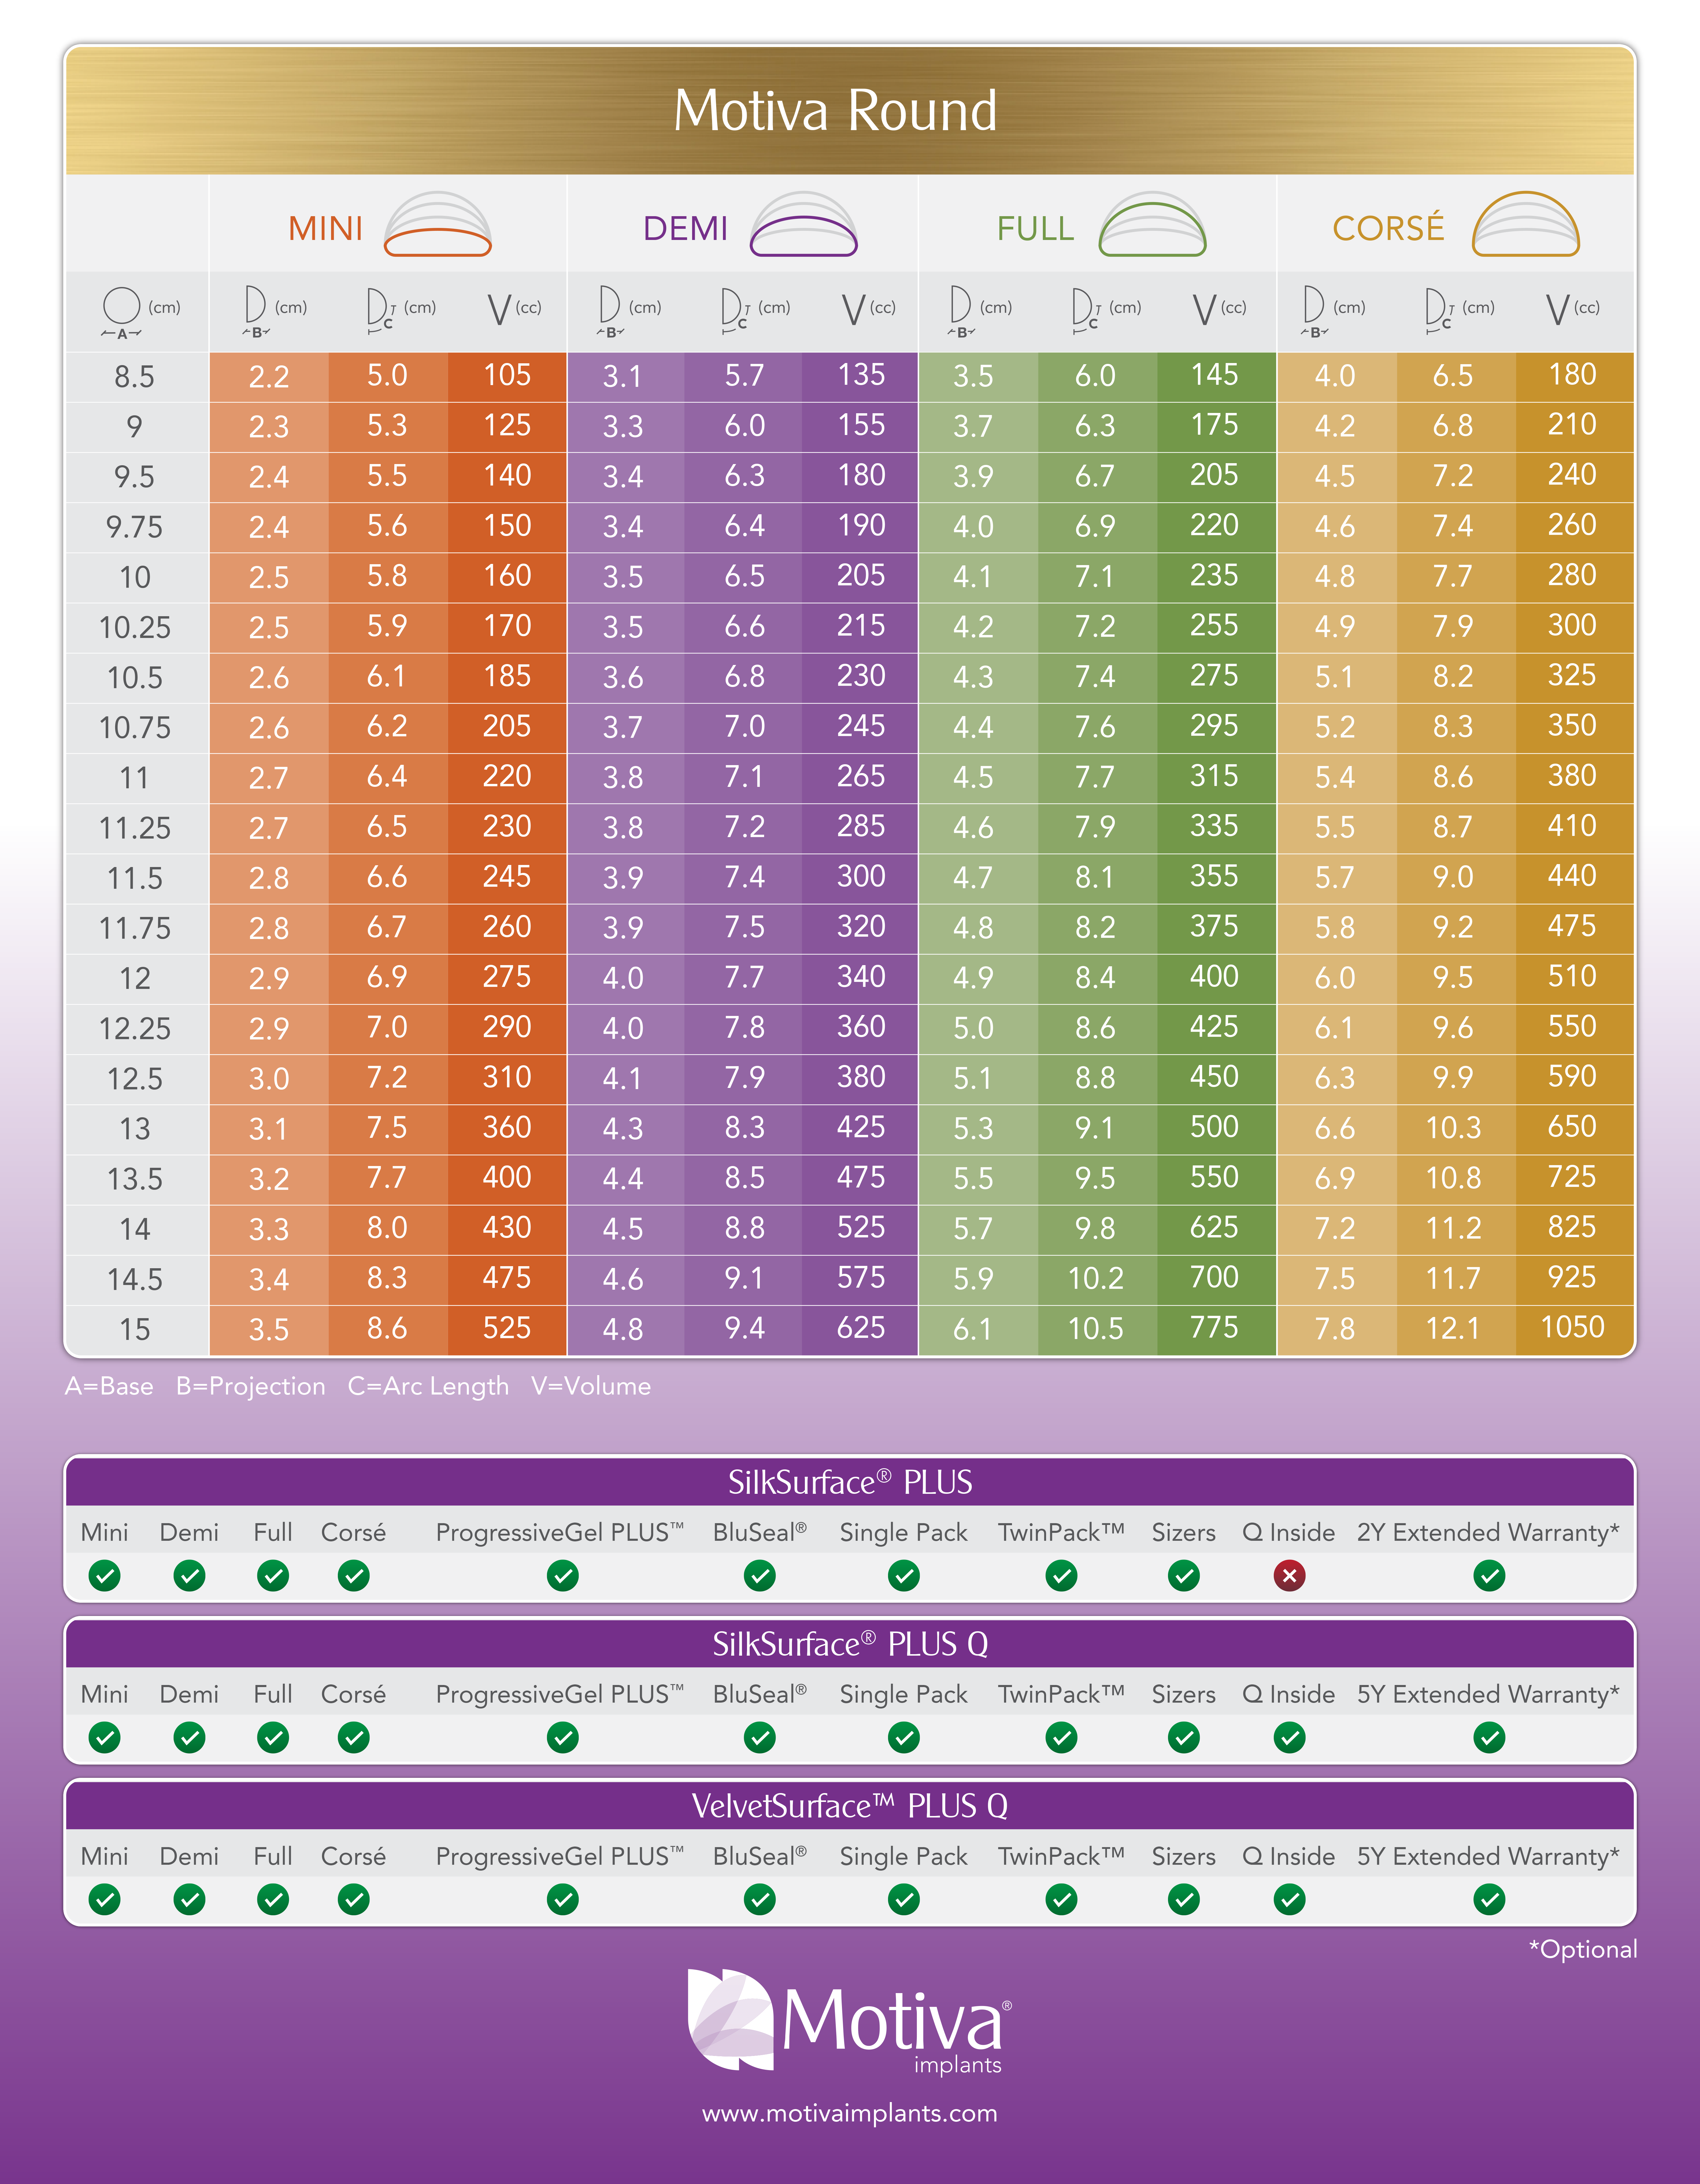Click the Motiva Round gold title banner
Screen dimensions: 1700x2184
pos(835,110)
